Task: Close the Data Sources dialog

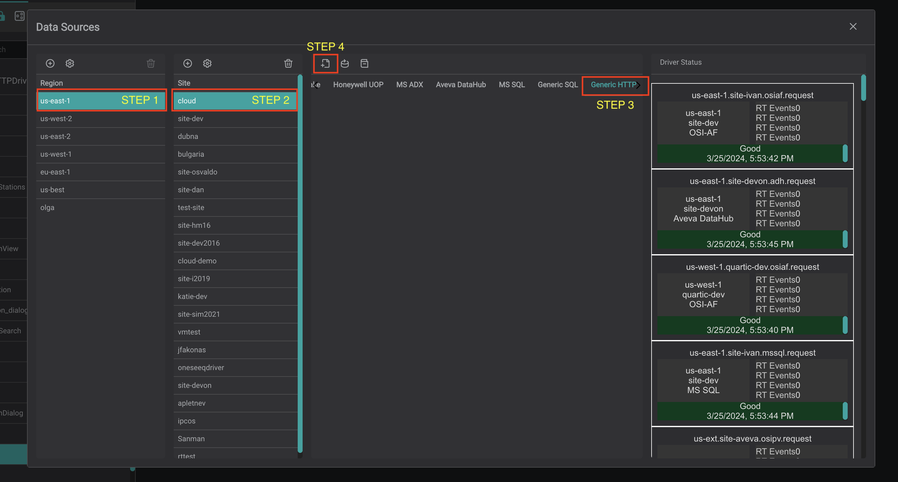Action: (x=853, y=26)
